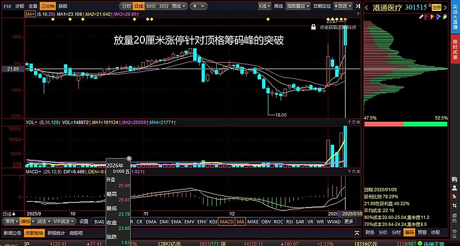
Task: Toggle the 三分钟 view mode
Action: (48, 6)
